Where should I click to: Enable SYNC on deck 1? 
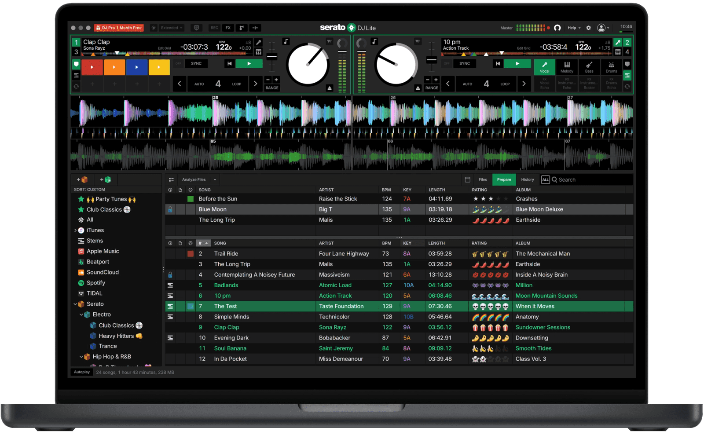[196, 63]
